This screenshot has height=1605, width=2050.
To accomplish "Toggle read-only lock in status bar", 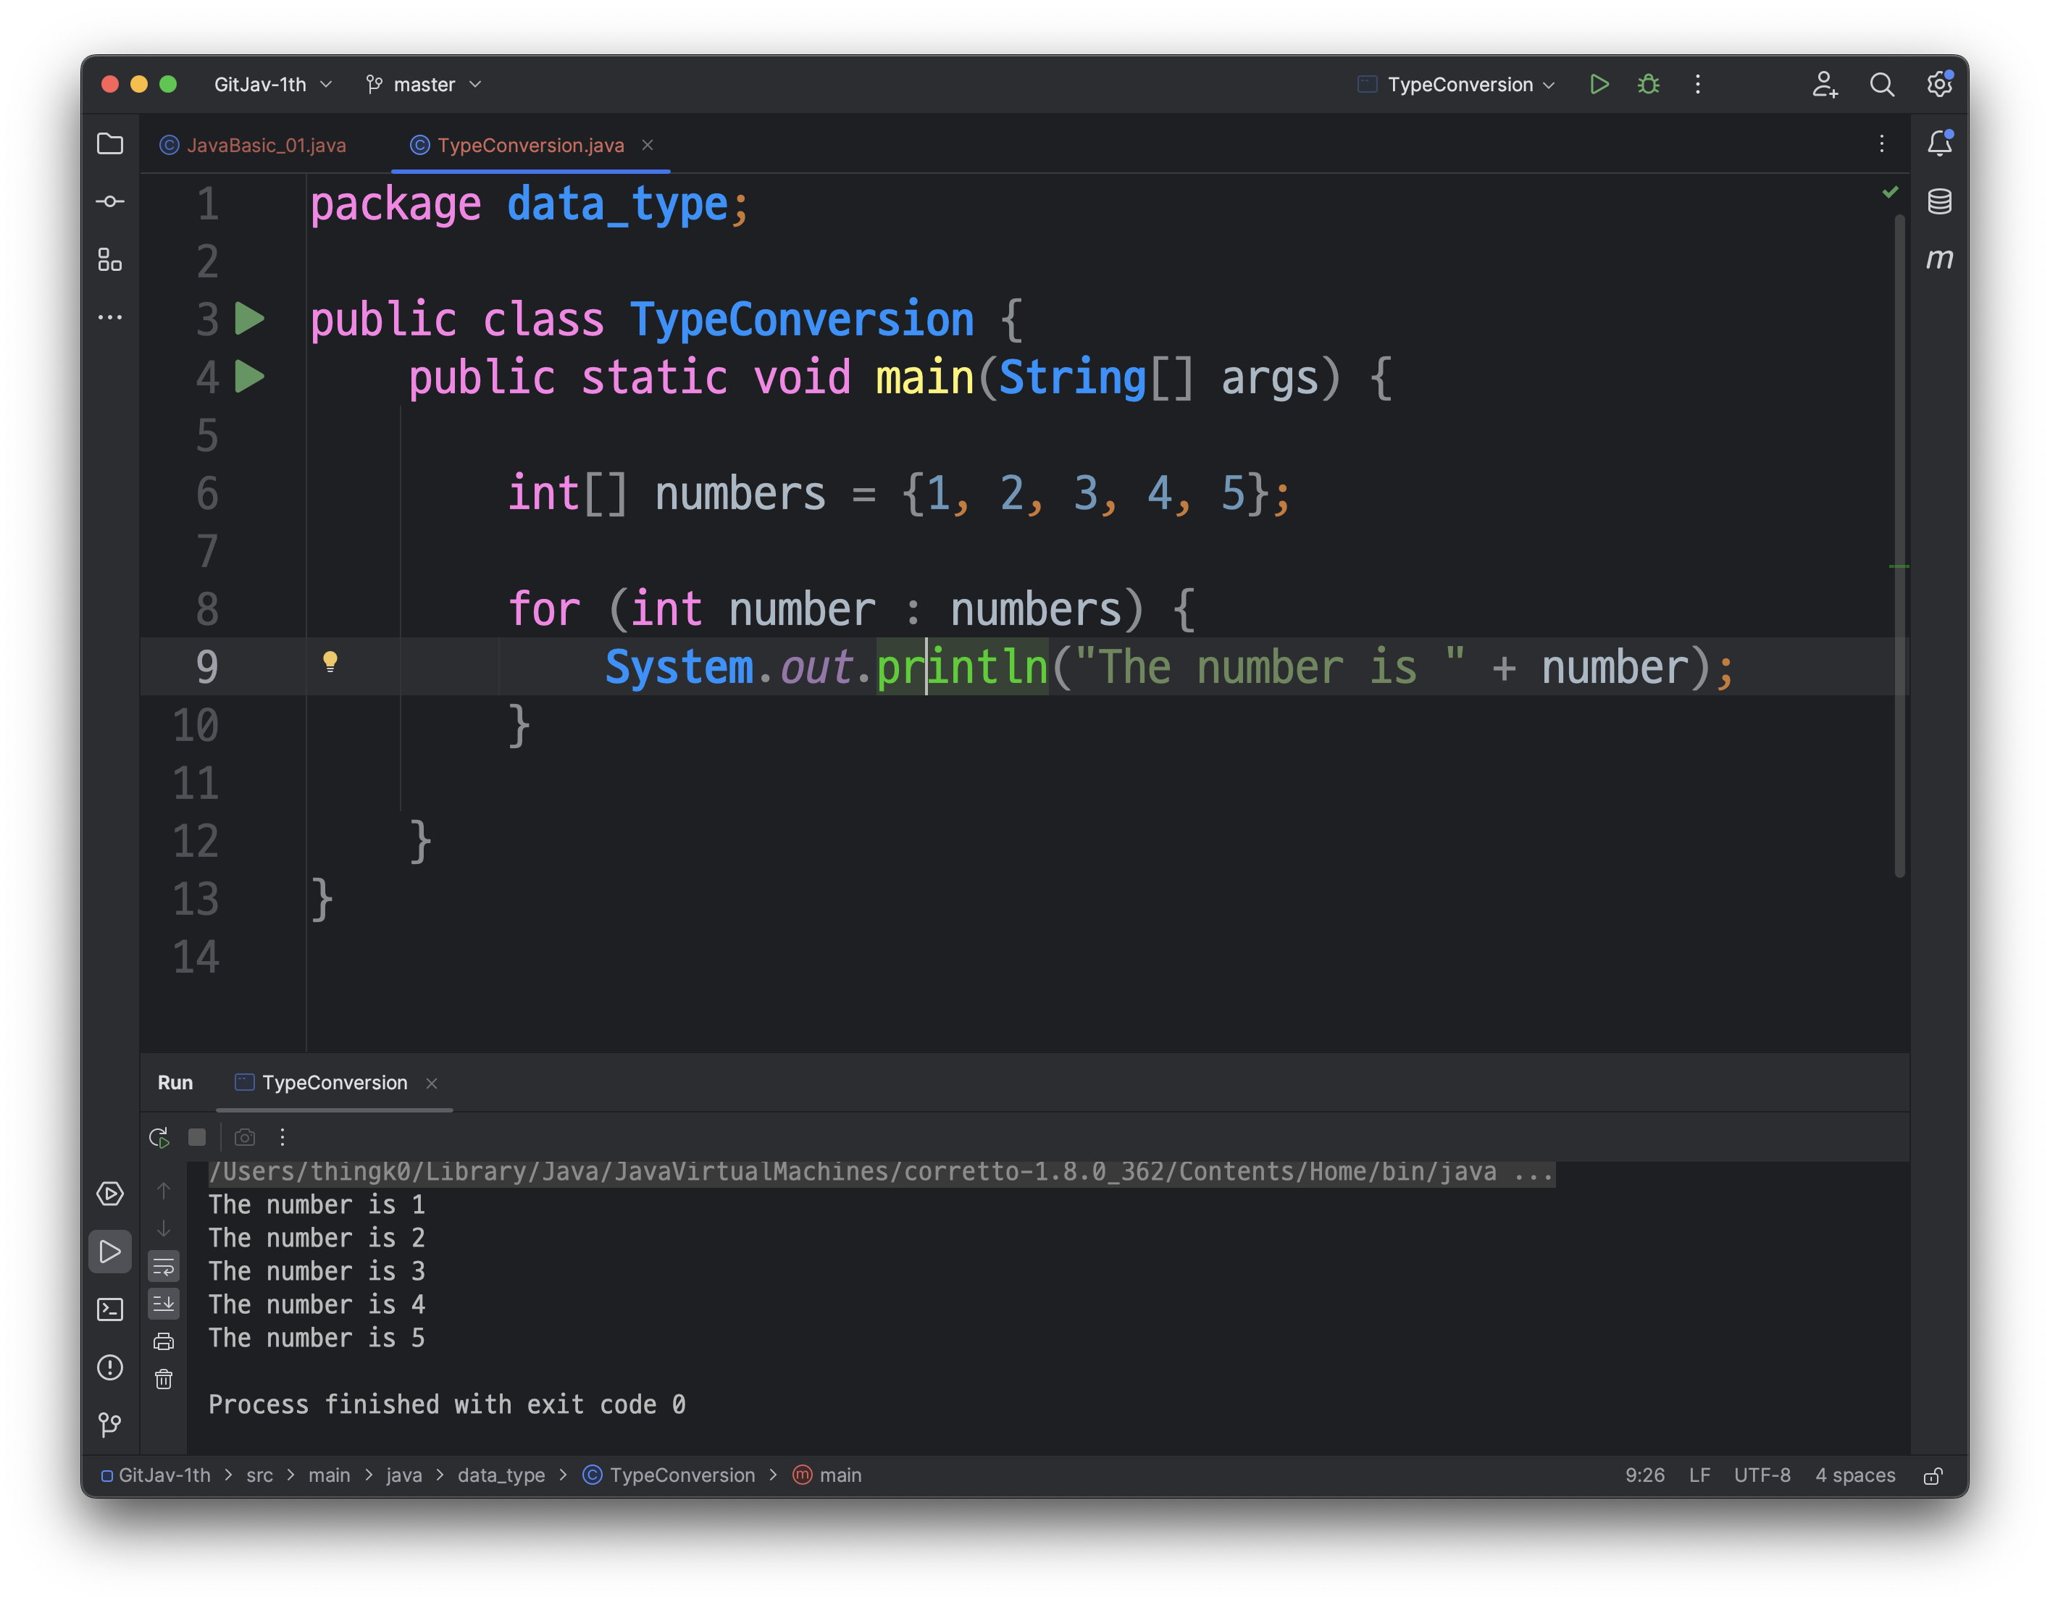I will tap(1933, 1475).
